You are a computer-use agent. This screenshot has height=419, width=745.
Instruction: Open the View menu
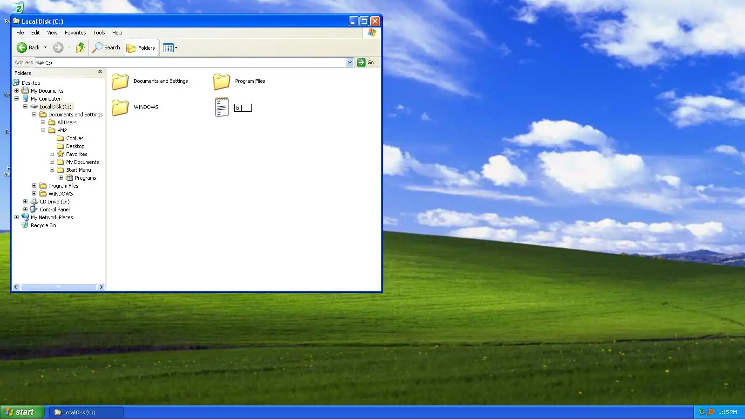pyautogui.click(x=52, y=33)
